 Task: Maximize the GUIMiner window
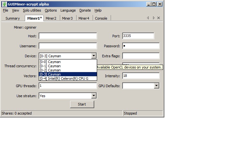[154, 4]
